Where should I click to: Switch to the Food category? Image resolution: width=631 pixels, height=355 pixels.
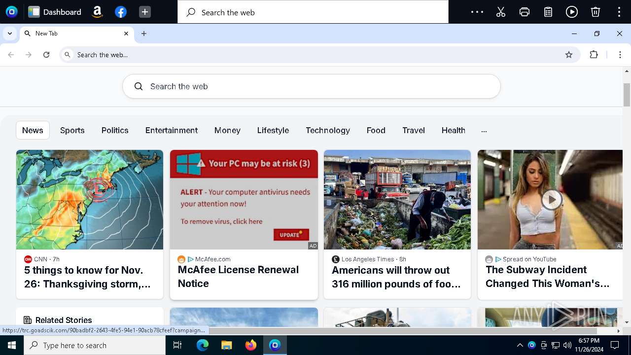(x=376, y=130)
